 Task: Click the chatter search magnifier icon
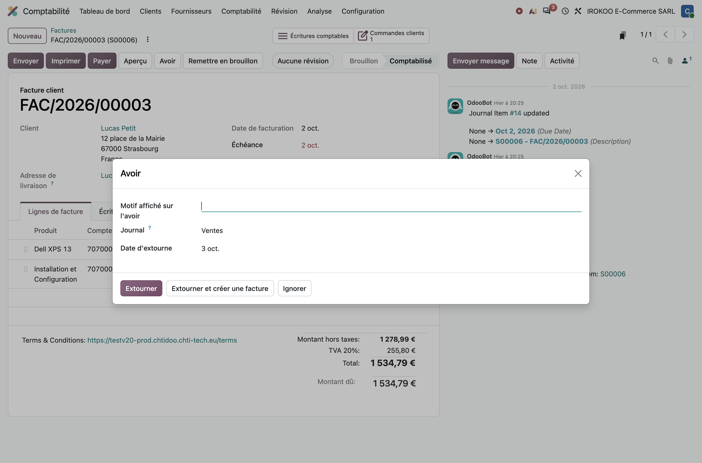[656, 61]
